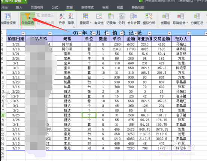Click the 创建组 group icon
Image resolution: width=207 pixels, height=161 pixels.
point(165,16)
